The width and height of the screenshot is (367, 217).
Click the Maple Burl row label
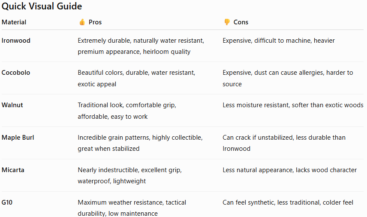[18, 138]
